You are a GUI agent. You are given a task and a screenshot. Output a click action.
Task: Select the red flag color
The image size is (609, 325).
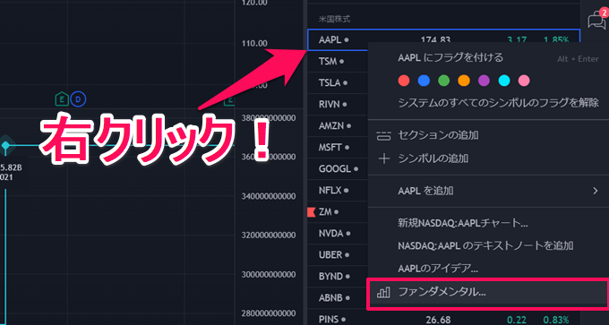(x=404, y=81)
